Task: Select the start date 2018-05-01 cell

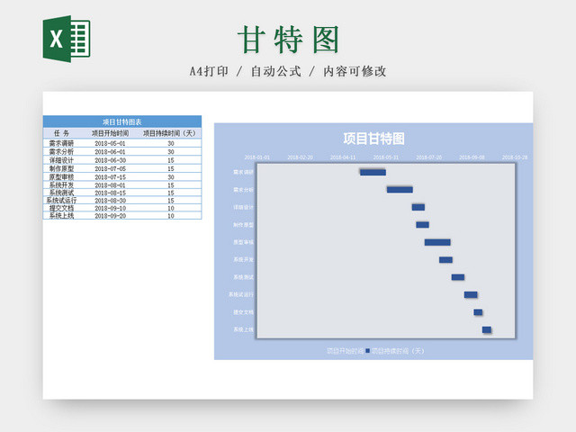Action: (x=110, y=144)
